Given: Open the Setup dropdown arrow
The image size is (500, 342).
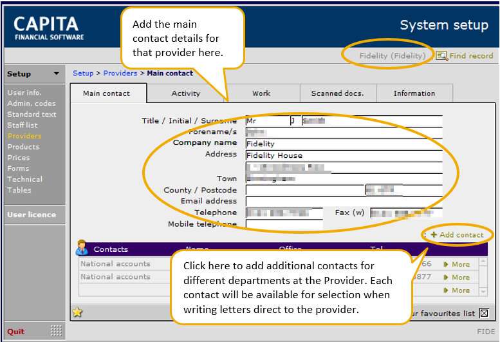Looking at the screenshot, I should click(57, 73).
